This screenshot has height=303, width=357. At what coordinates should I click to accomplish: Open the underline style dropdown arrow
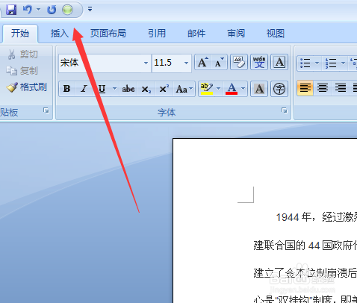pyautogui.click(x=114, y=89)
